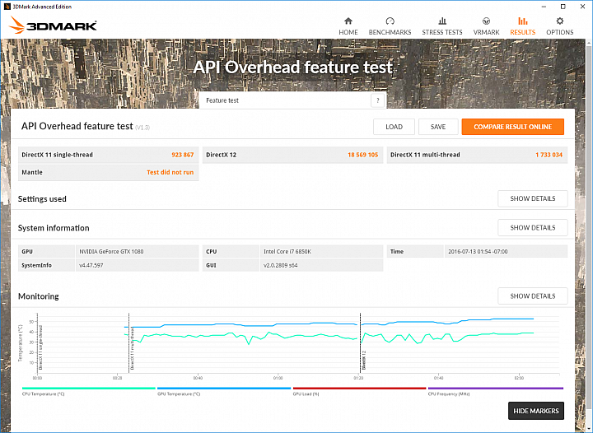Select DirectX 11 multi-thread score 1 733 034
Screen dimensions: 593x433
pos(549,155)
